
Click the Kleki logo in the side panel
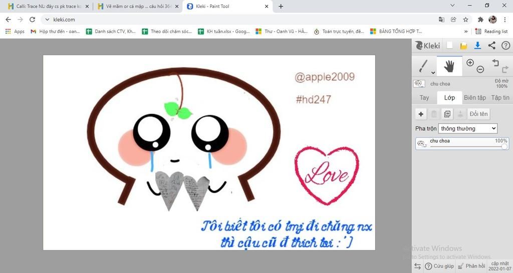click(428, 45)
